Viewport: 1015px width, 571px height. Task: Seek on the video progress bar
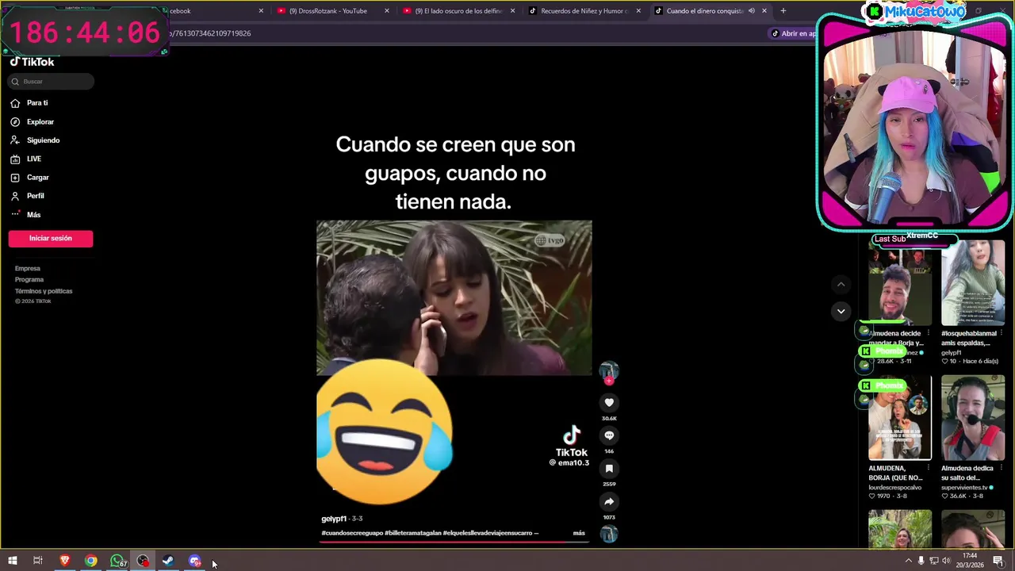click(x=454, y=542)
